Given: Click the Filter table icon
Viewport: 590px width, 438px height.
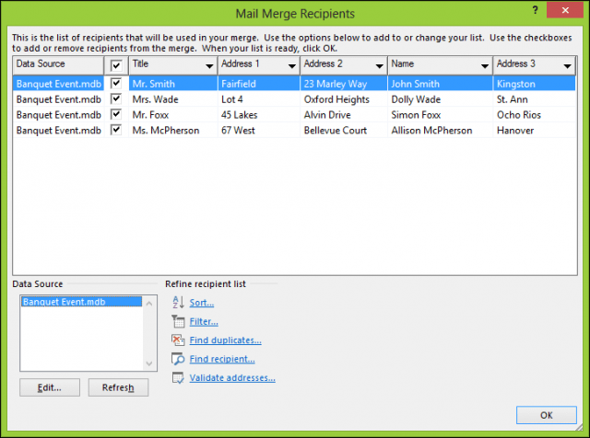Looking at the screenshot, I should click(x=178, y=321).
